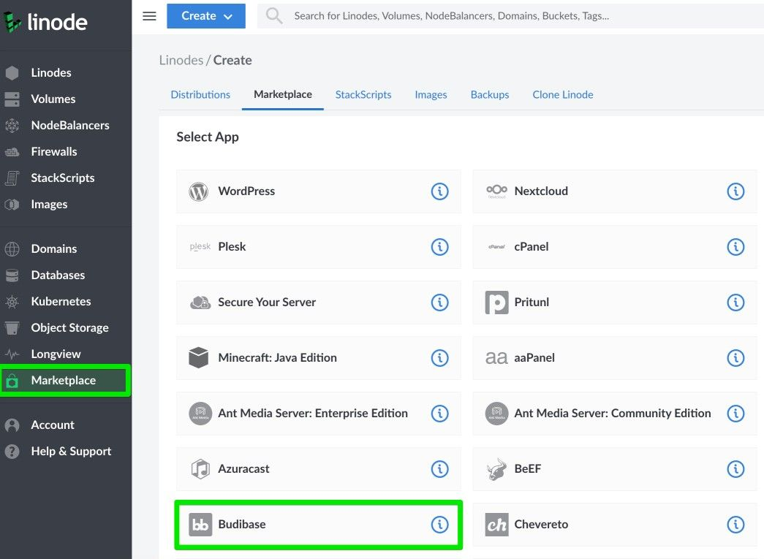Click the Chevereto ch logo icon

(496, 525)
